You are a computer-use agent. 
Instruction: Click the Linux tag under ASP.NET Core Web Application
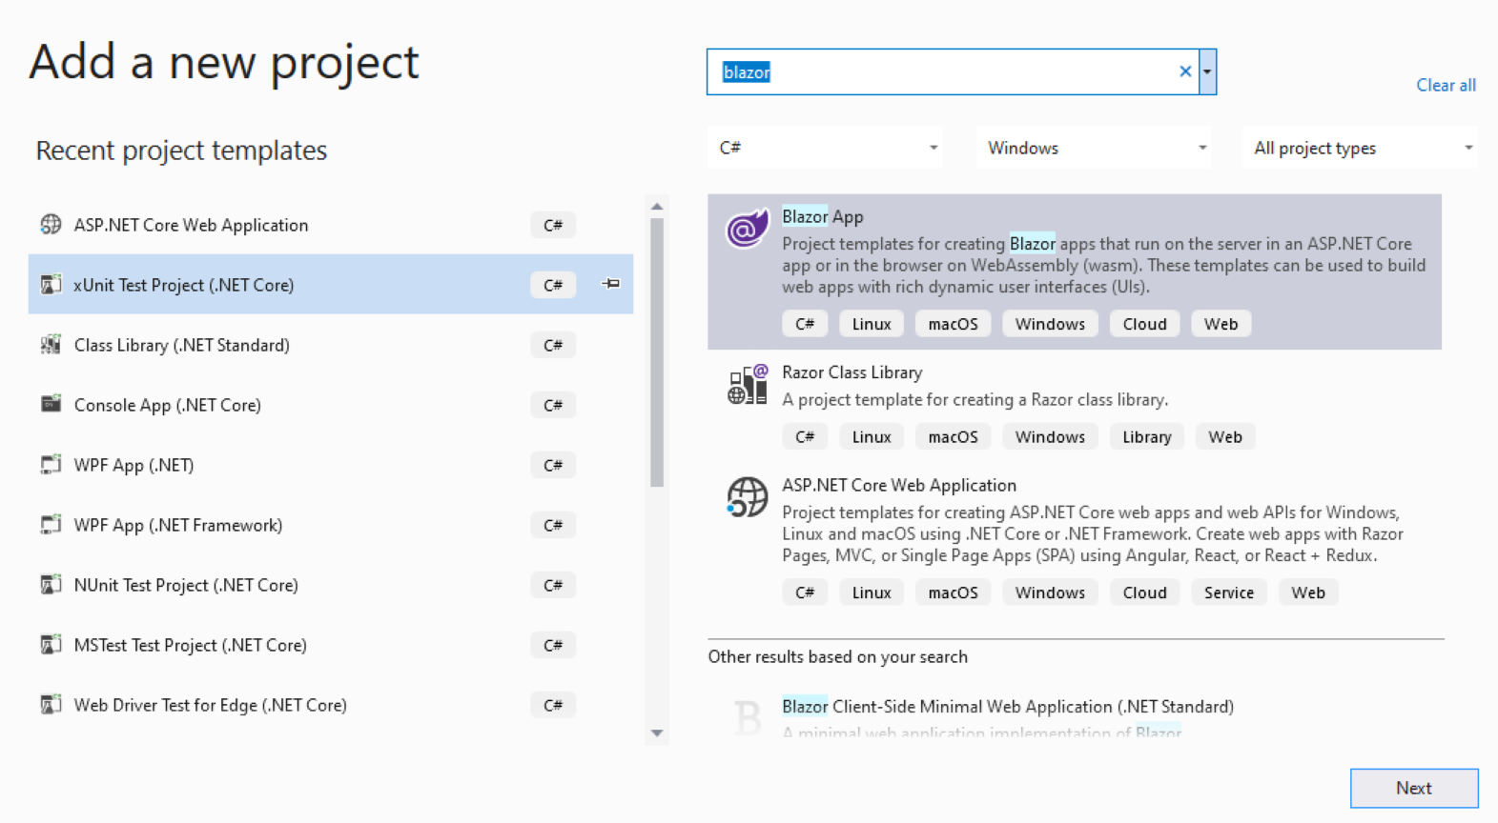pos(872,592)
